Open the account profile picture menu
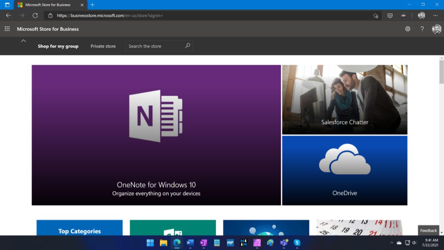The width and height of the screenshot is (444, 250). click(436, 29)
